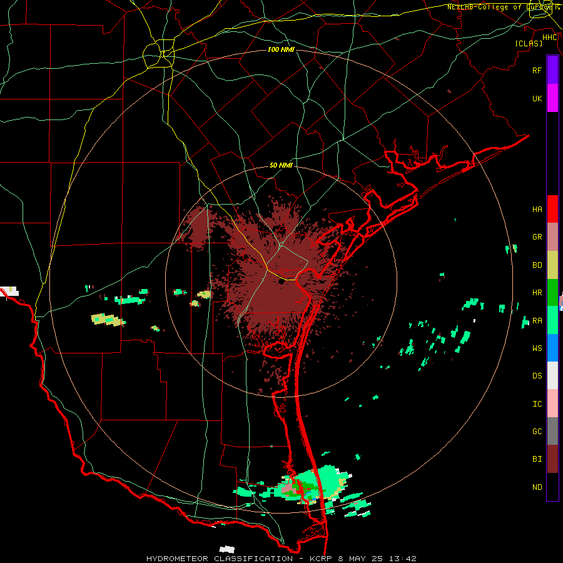Click the '8 MAY 25 13:42' timestamp
This screenshot has width=563, height=563.
point(377,559)
